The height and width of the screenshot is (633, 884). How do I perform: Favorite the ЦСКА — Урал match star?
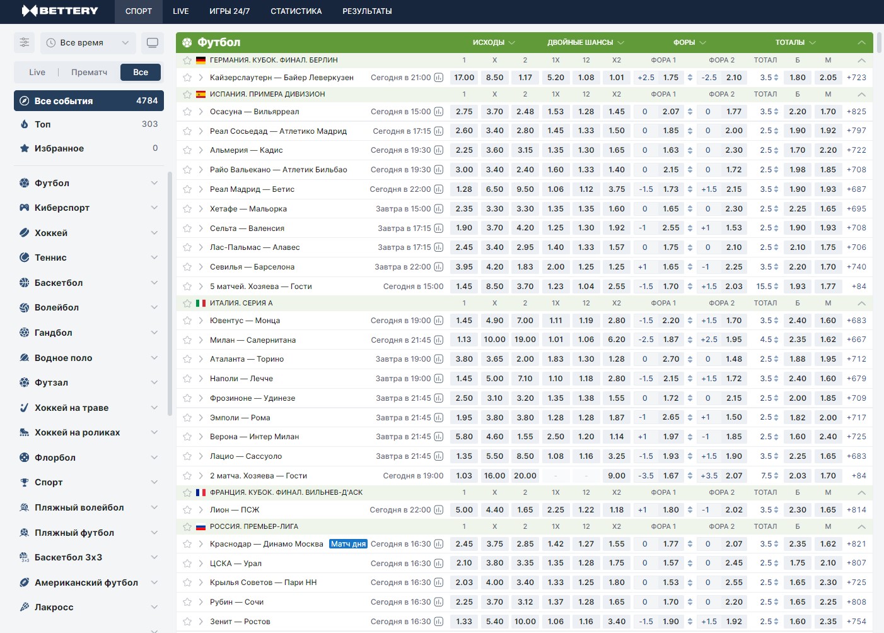pyautogui.click(x=187, y=564)
